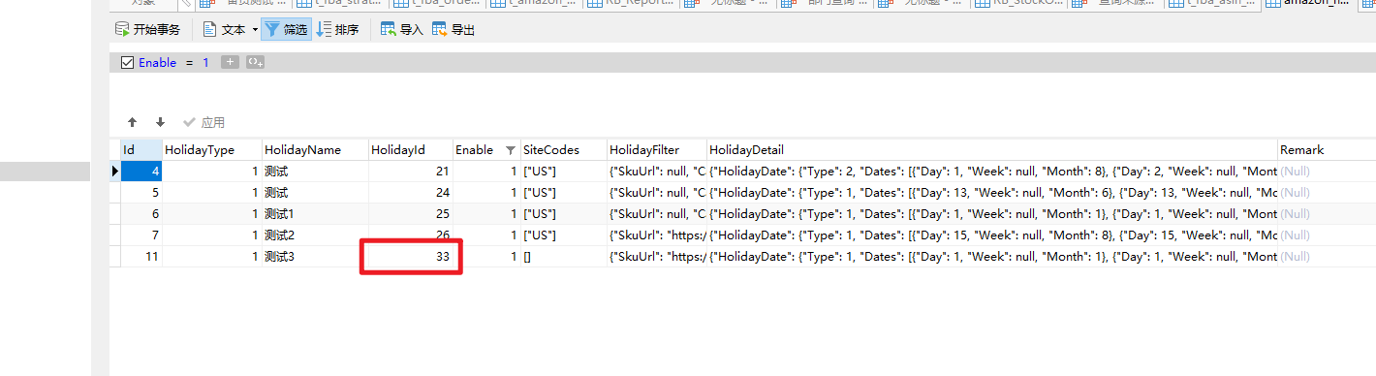Image resolution: width=1376 pixels, height=376 pixels.
Task: Click the HolidayDetail column header
Action: click(x=991, y=150)
